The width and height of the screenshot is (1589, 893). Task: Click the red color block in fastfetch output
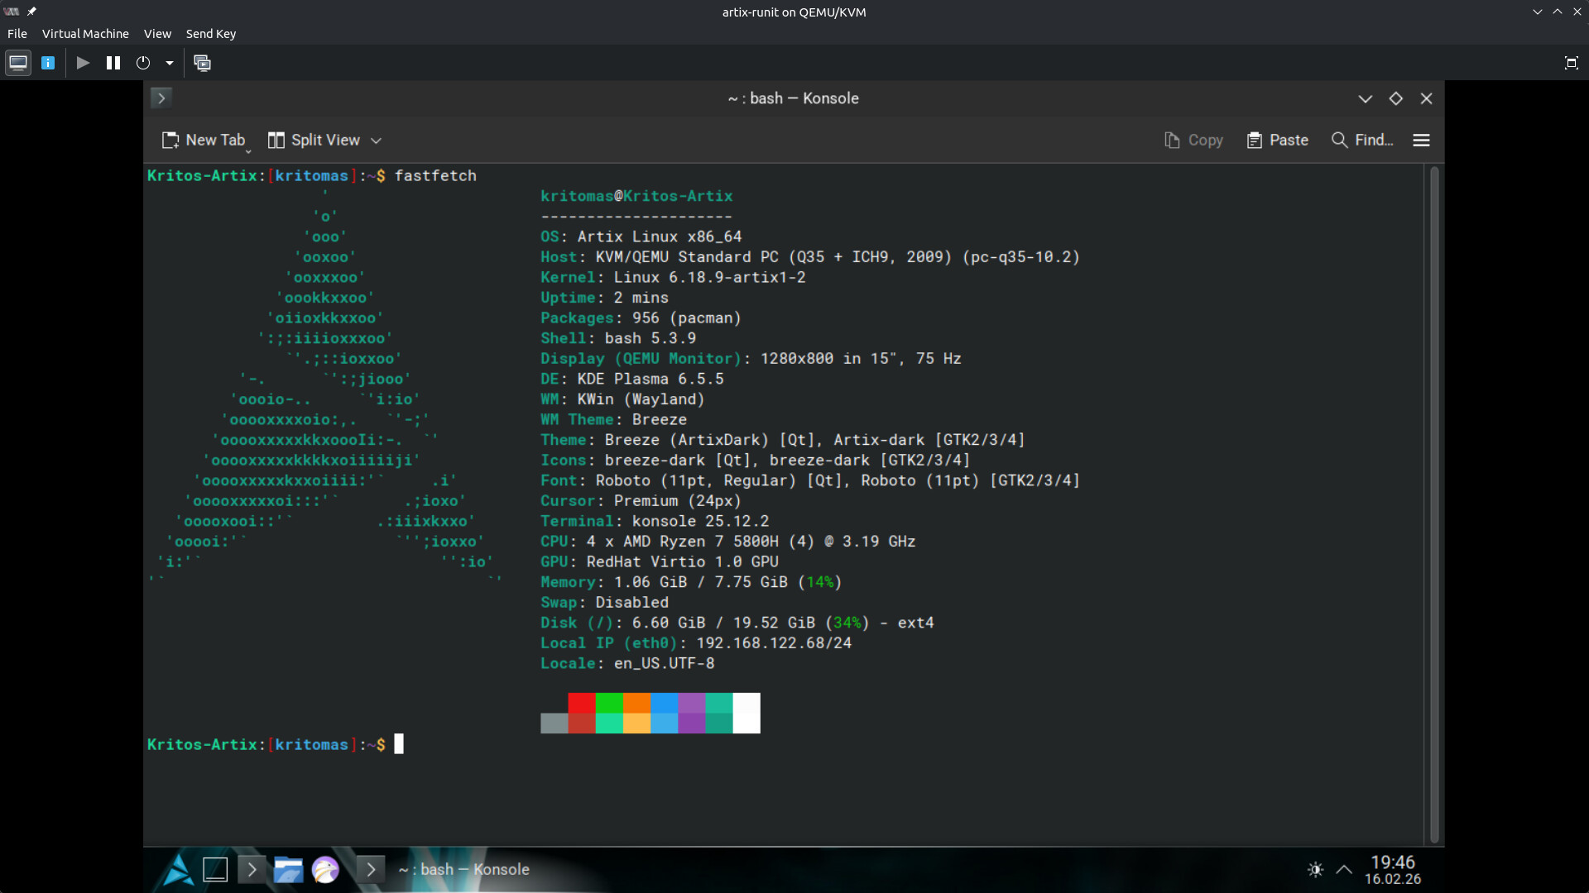coord(581,704)
